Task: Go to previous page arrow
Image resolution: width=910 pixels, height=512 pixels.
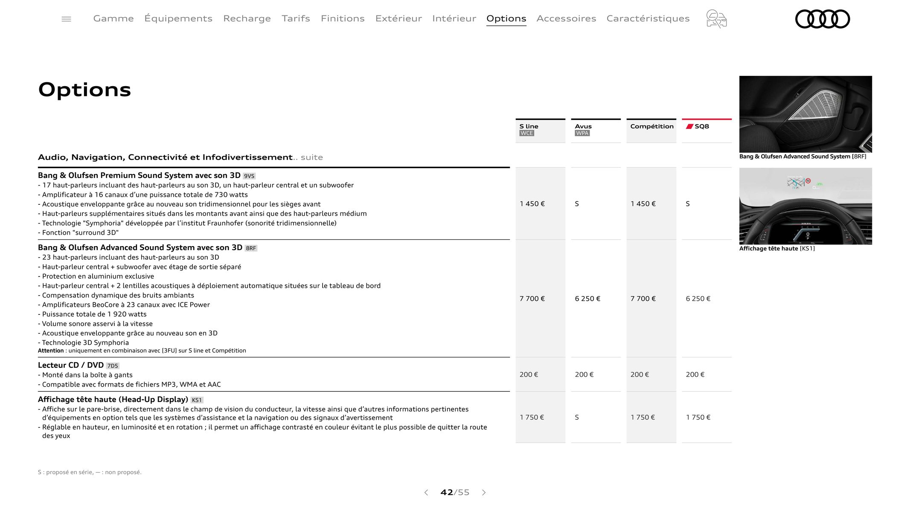Action: click(426, 492)
